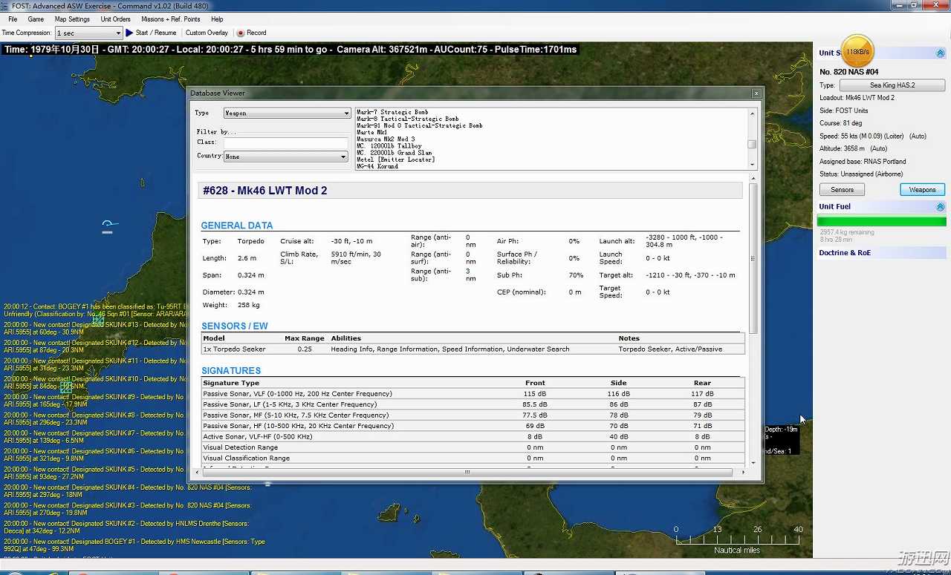Image resolution: width=951 pixels, height=575 pixels.
Task: Open the Game menu
Action: coord(36,19)
